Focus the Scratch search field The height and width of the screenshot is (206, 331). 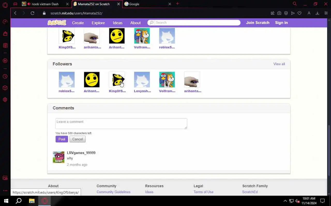click(x=194, y=23)
